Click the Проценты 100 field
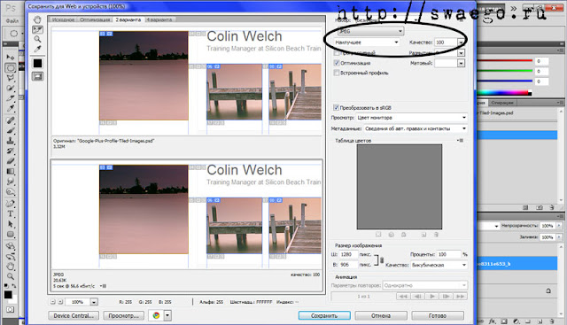Viewport: 567px width, 325px height. pyautogui.click(x=448, y=254)
